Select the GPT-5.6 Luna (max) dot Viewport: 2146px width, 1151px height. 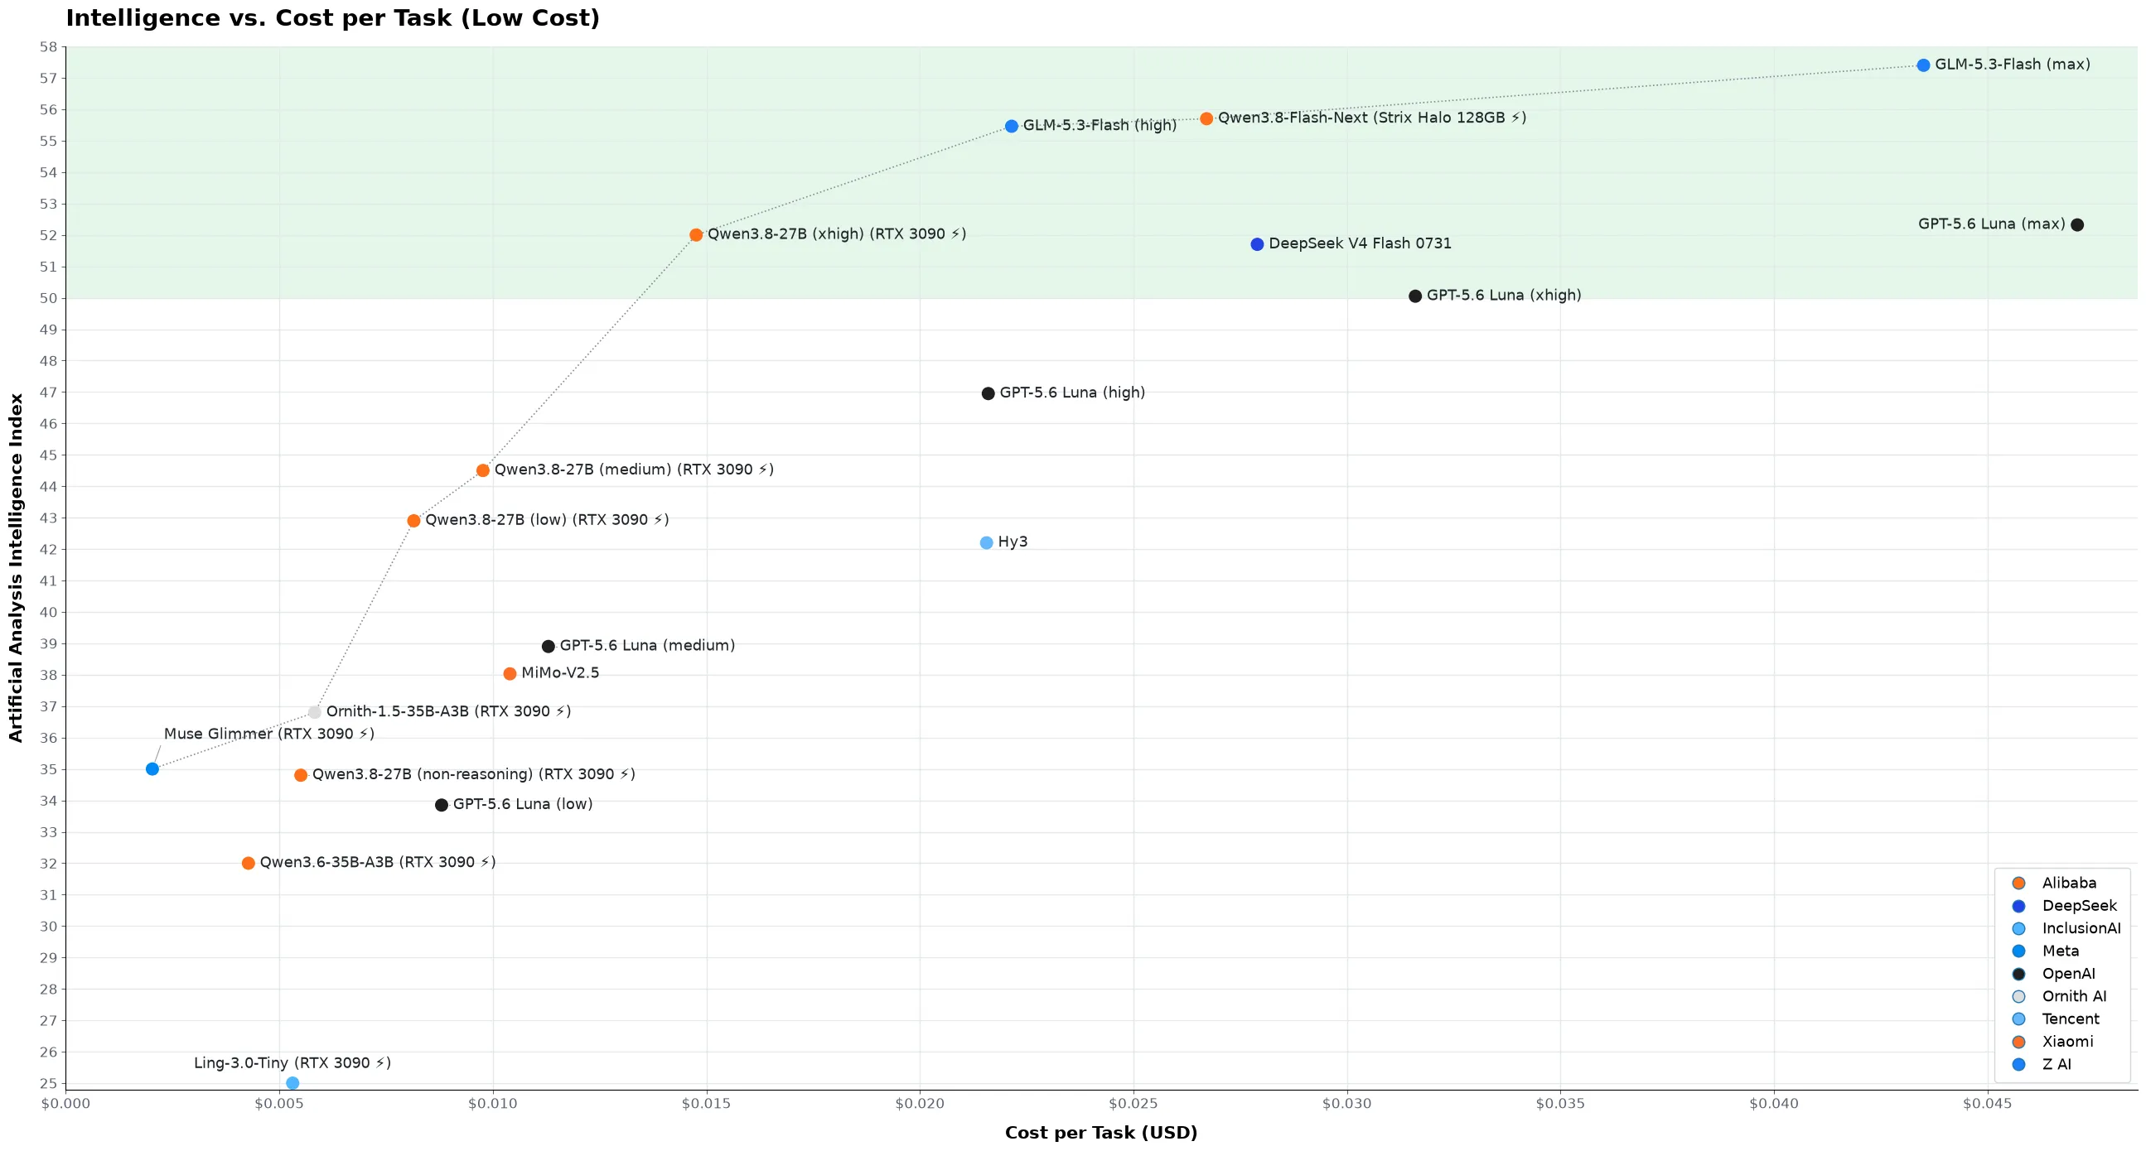[2077, 225]
